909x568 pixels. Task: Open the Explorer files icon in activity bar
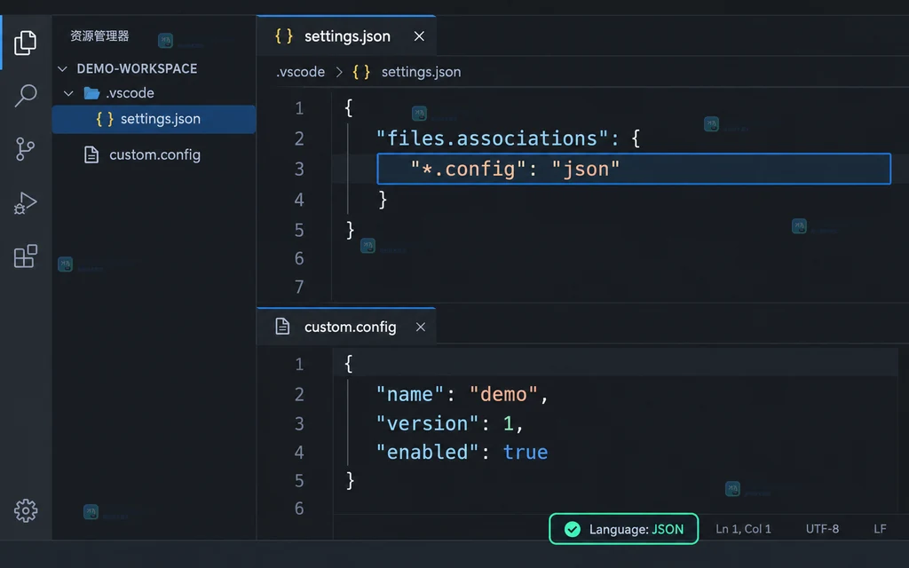[x=25, y=43]
